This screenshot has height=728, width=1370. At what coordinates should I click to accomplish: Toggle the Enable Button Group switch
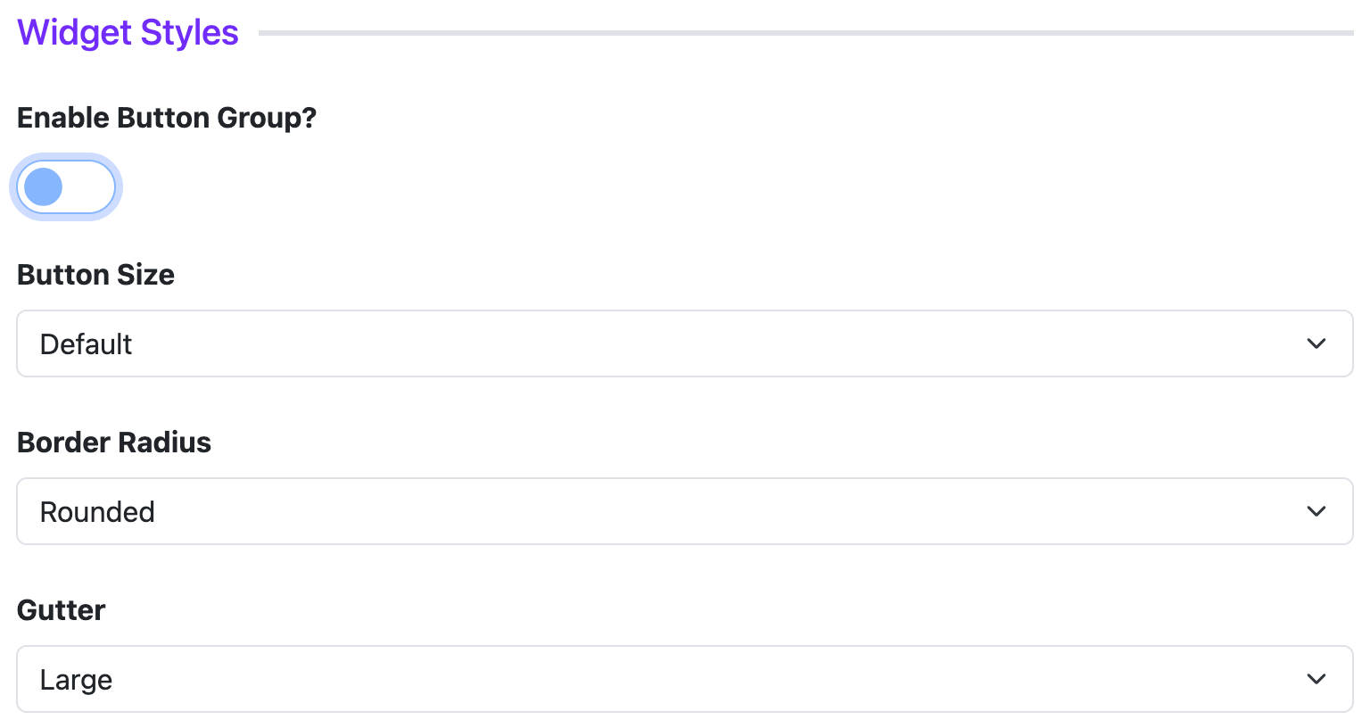tap(66, 187)
